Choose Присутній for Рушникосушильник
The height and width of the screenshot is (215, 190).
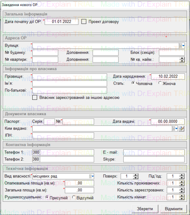coord(47,198)
